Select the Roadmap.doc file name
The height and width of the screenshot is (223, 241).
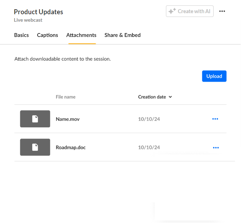[71, 147]
